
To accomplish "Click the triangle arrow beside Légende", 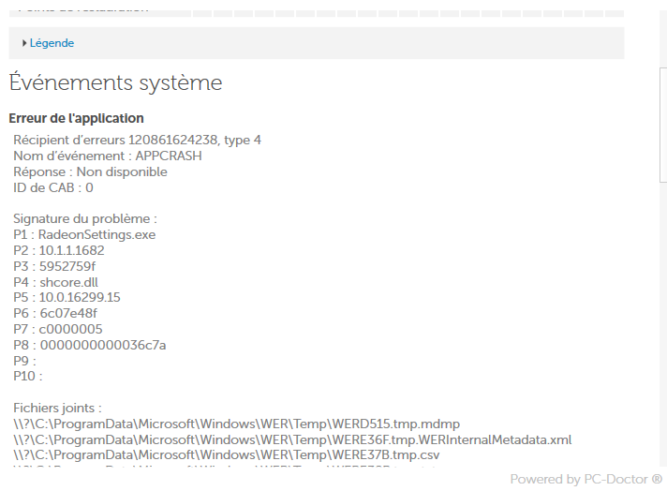I will (24, 43).
